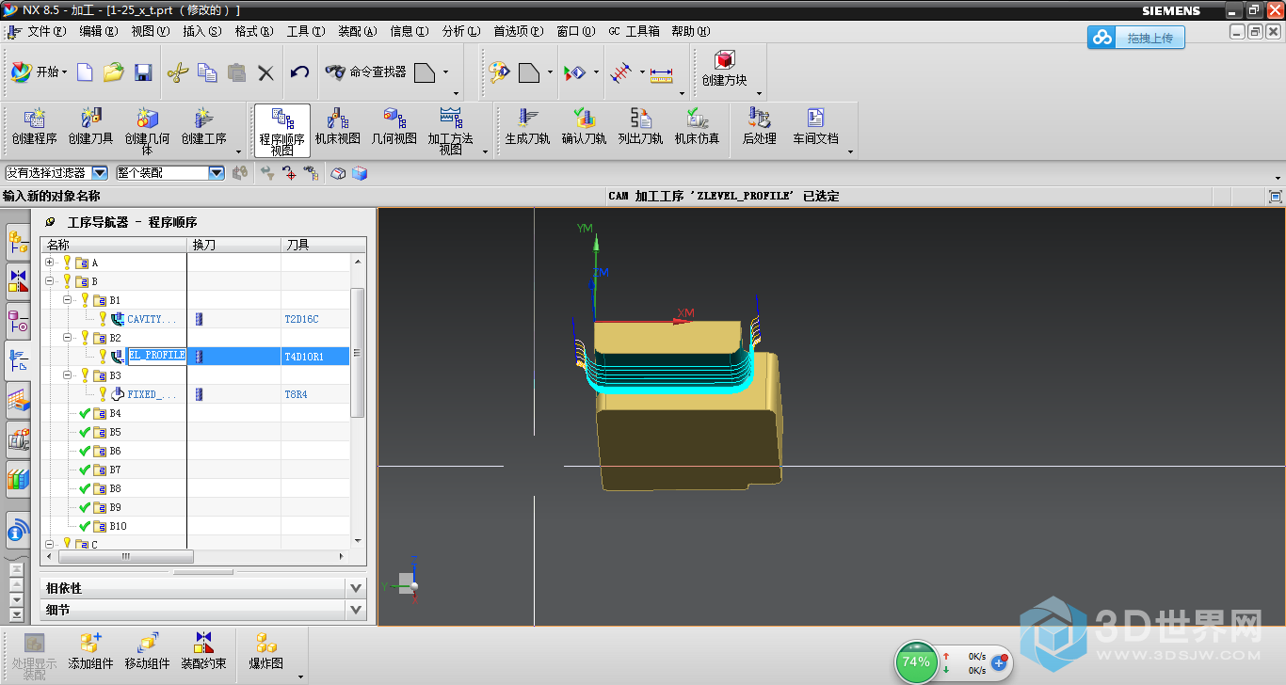Viewport: 1286px width, 685px height.
Task: Collapse the B program group
Action: pos(50,281)
